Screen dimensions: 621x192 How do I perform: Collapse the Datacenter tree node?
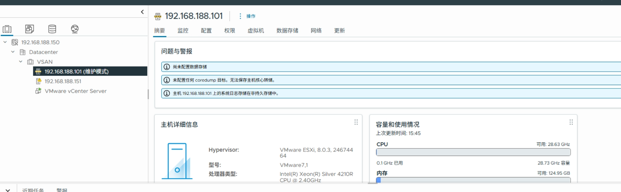point(13,52)
